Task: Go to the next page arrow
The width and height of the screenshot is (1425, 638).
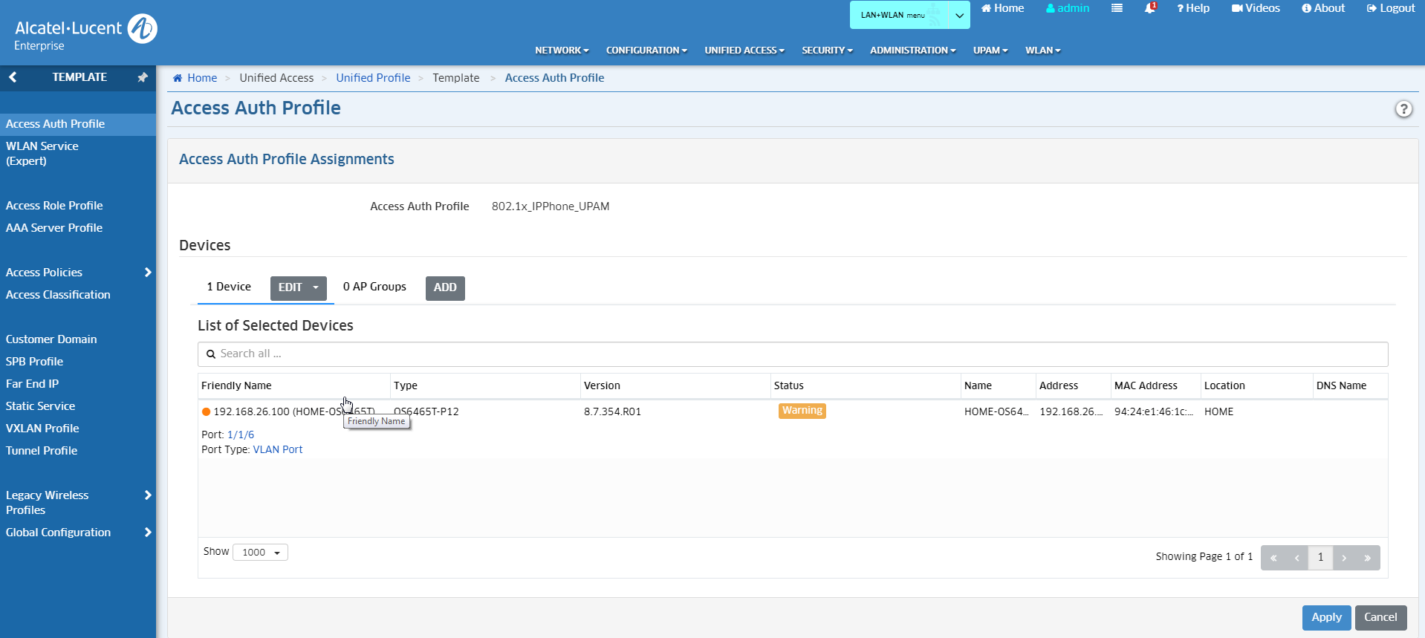Action: [x=1344, y=558]
